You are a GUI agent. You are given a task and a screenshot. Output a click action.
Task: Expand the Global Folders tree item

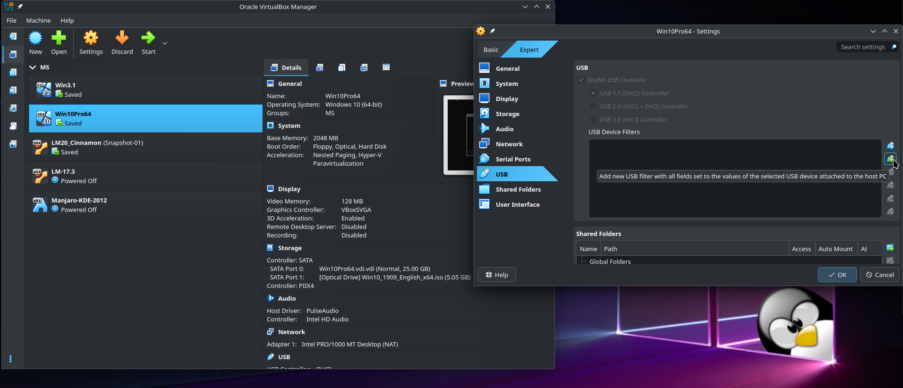pos(583,261)
